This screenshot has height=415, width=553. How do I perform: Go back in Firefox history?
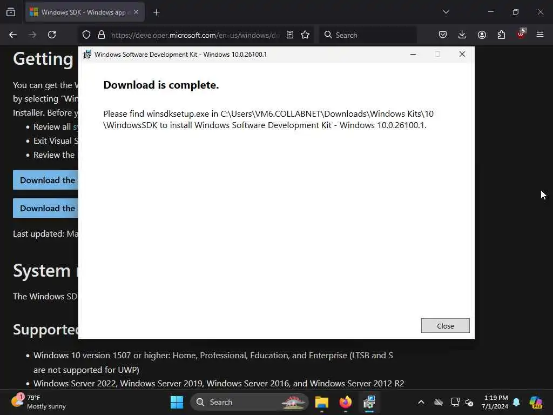13,35
